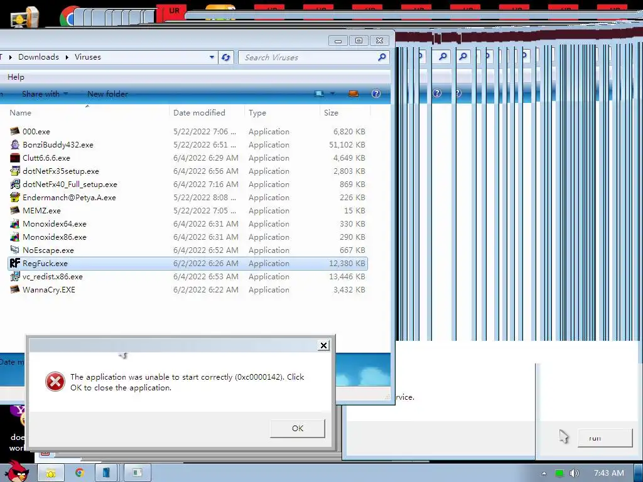Select the Endermanch@Petya.A.exe icon

15,197
